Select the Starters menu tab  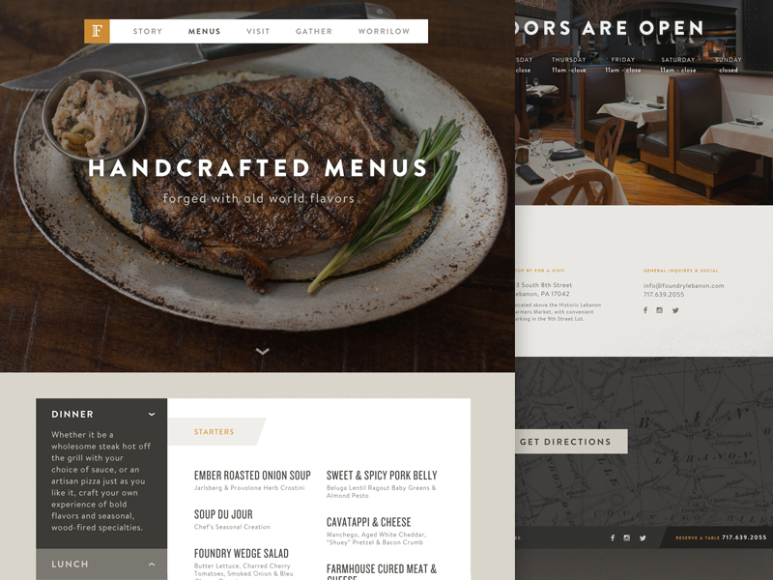click(x=214, y=431)
